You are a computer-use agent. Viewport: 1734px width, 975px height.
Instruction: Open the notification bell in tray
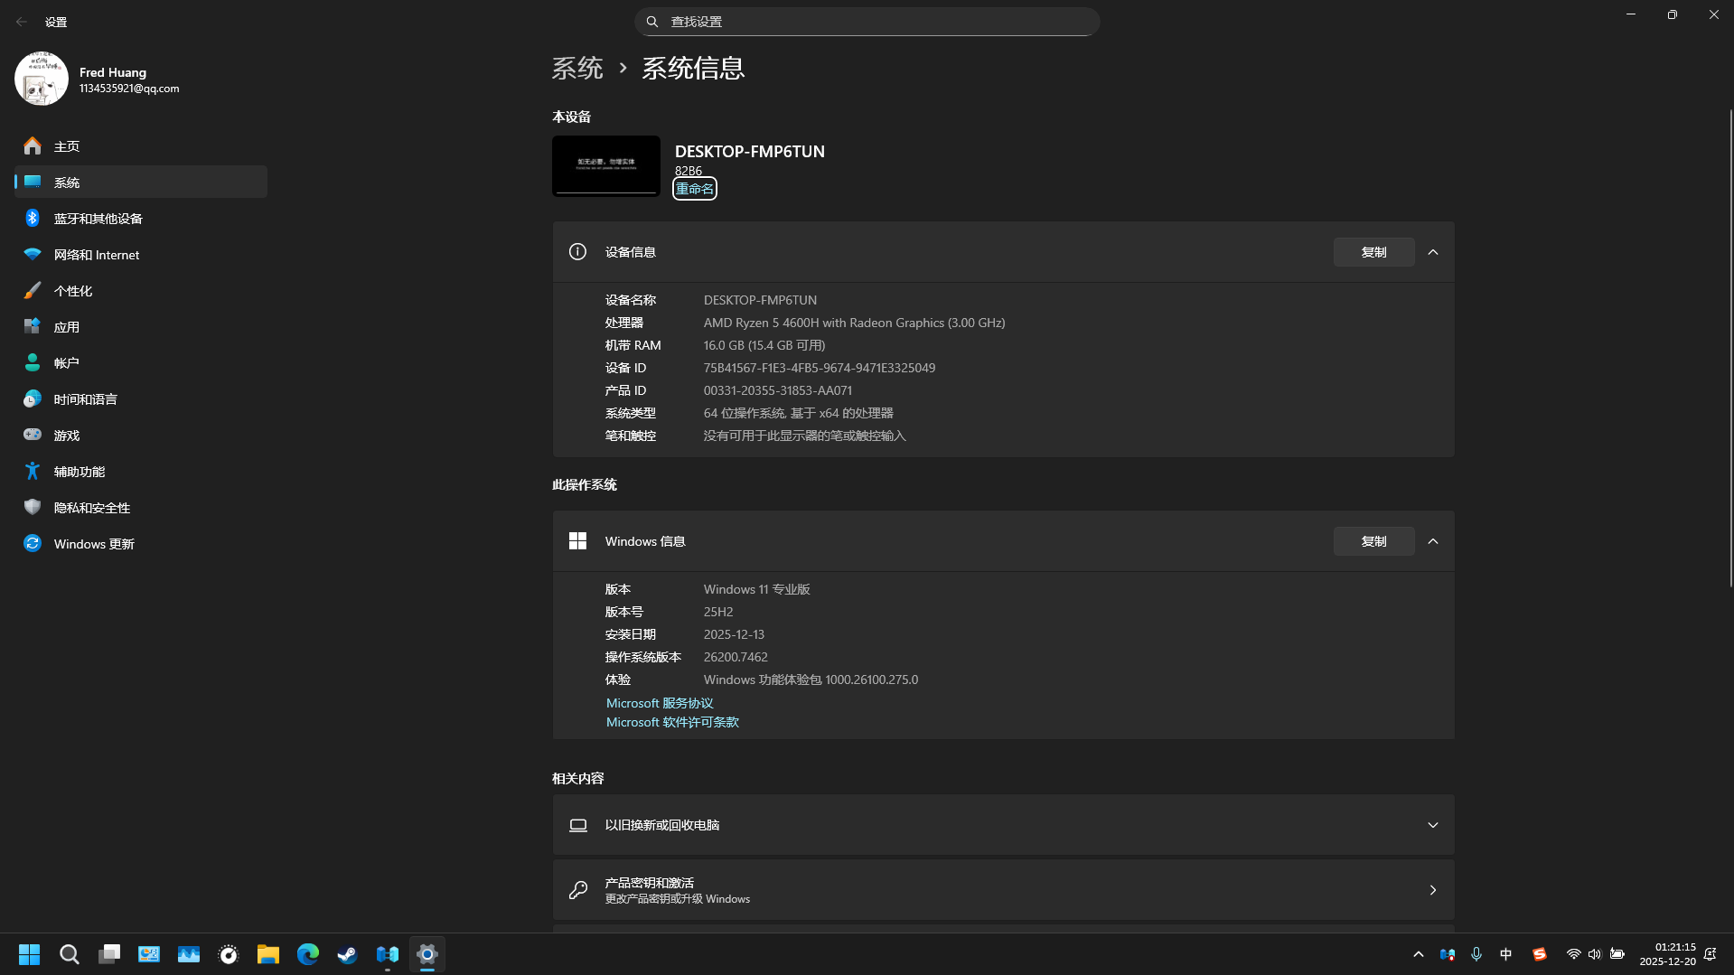click(x=1710, y=954)
